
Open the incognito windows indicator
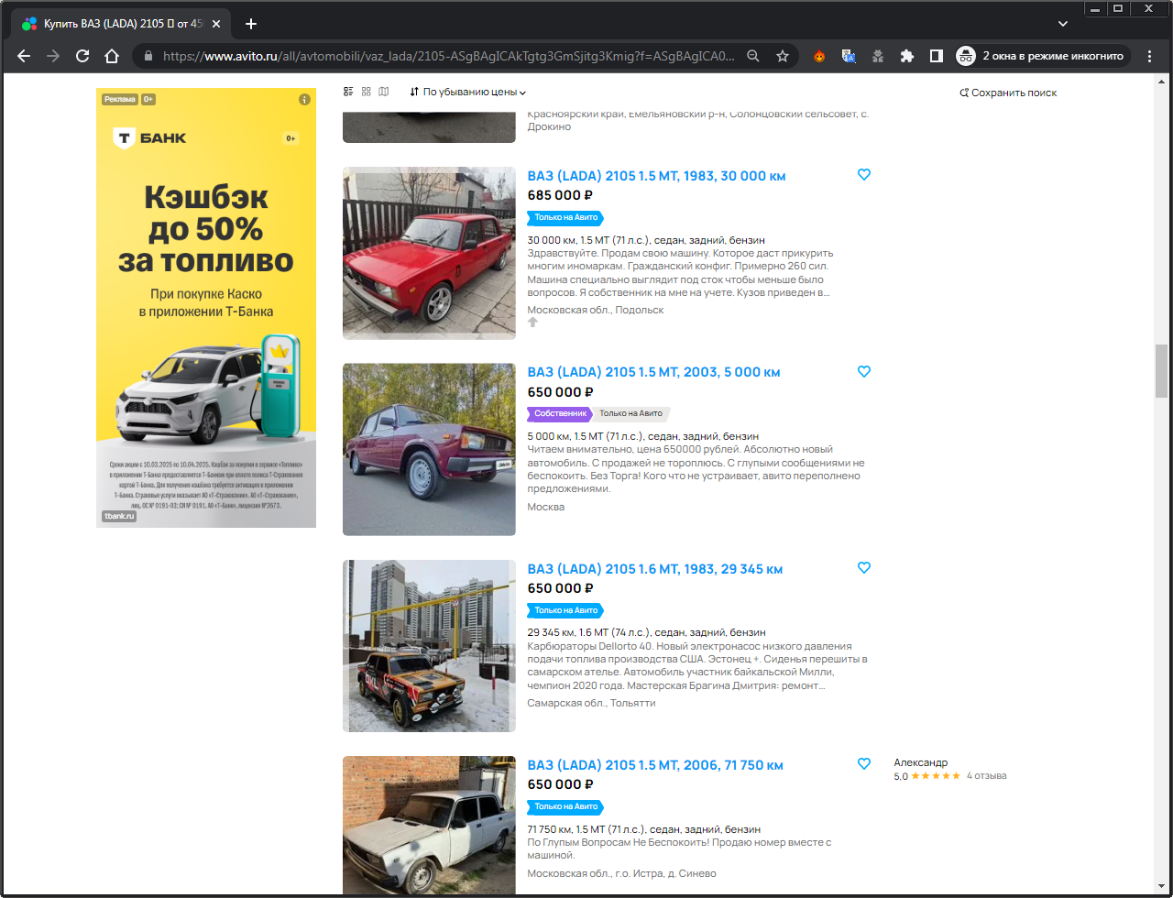tap(1041, 56)
